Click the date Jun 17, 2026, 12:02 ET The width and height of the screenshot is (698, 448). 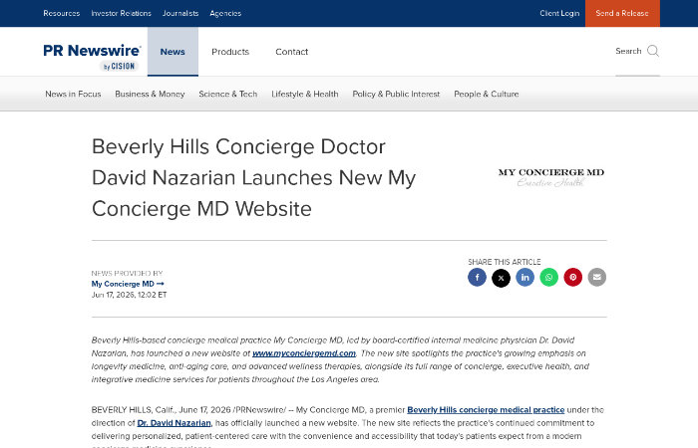point(129,295)
